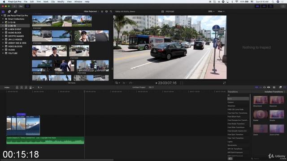Click append clip to storyline icon
Screen dimensions: 287x161
(x=26, y=88)
